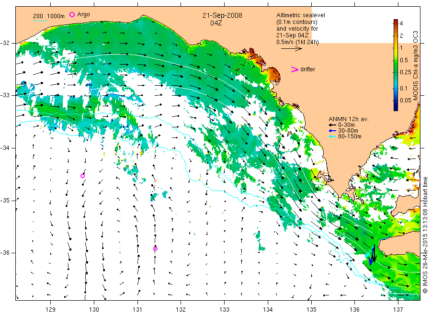
Task: Click the Argo float marker near 129.7E 34.5S
Action: click(x=82, y=176)
